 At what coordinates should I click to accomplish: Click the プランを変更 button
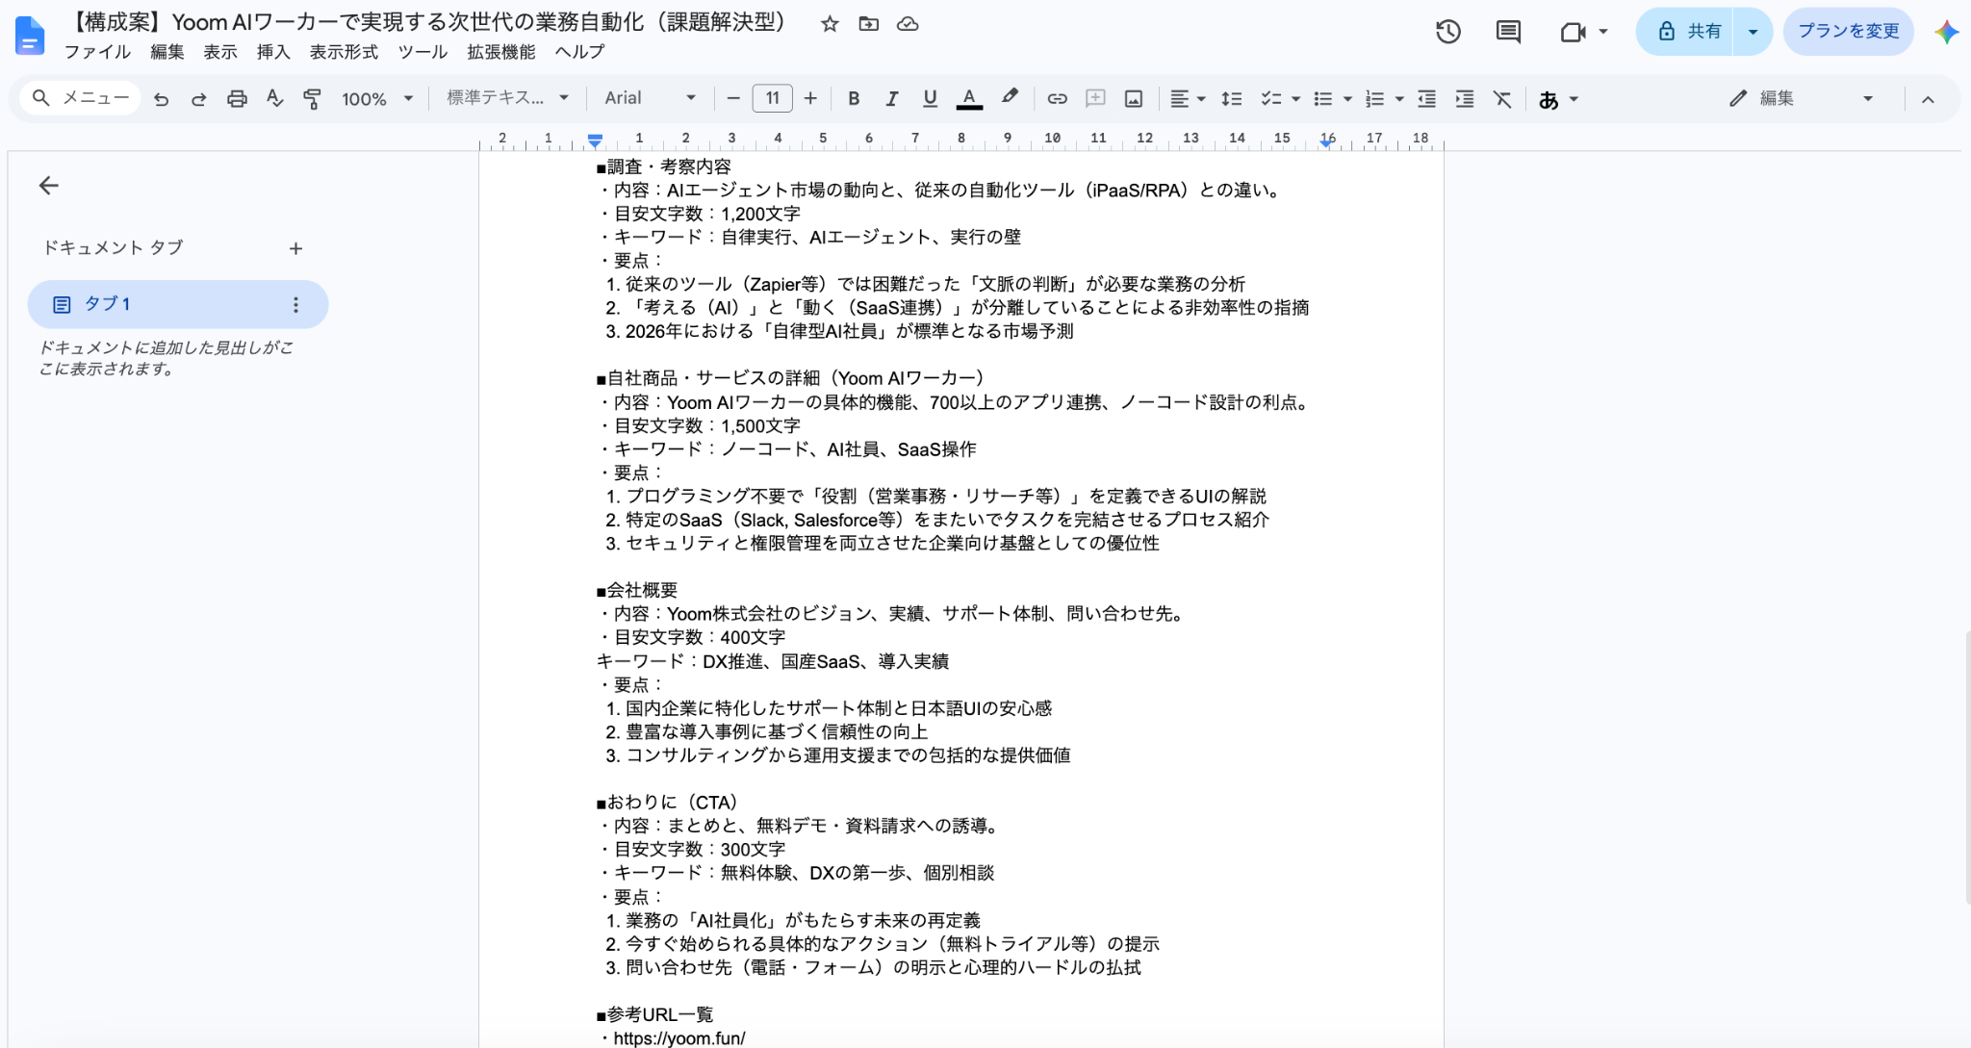pos(1849,32)
